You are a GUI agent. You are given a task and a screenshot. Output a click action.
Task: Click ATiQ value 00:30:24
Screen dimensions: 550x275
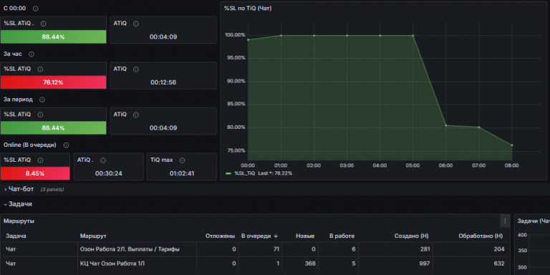109,173
